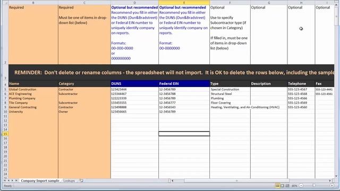340x191 pixels.
Task: Select row 10 header
Action: (x=5, y=111)
